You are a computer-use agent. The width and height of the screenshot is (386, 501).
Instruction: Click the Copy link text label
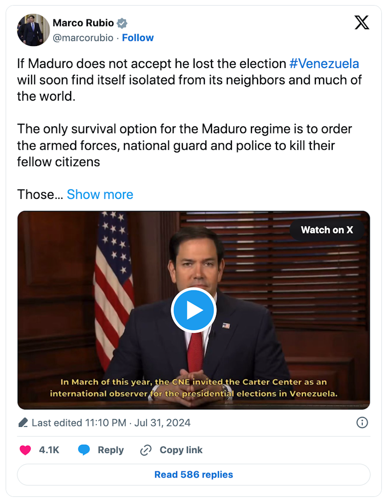pyautogui.click(x=181, y=450)
